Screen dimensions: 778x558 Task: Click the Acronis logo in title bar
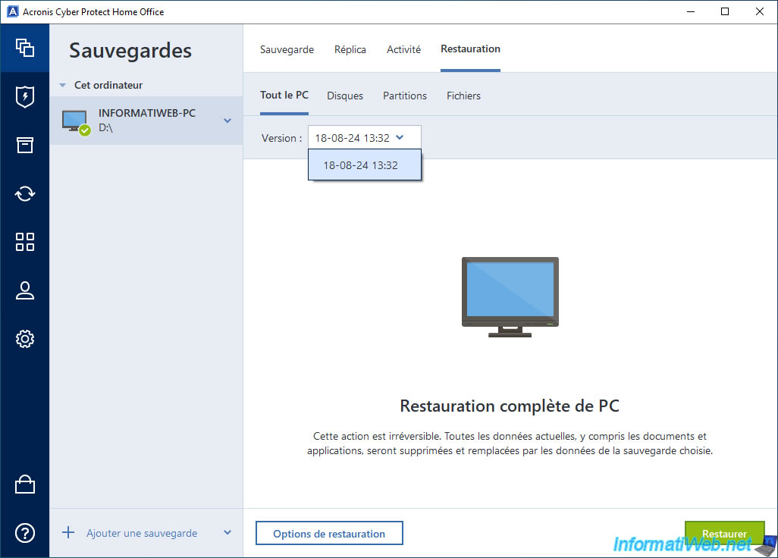12,11
